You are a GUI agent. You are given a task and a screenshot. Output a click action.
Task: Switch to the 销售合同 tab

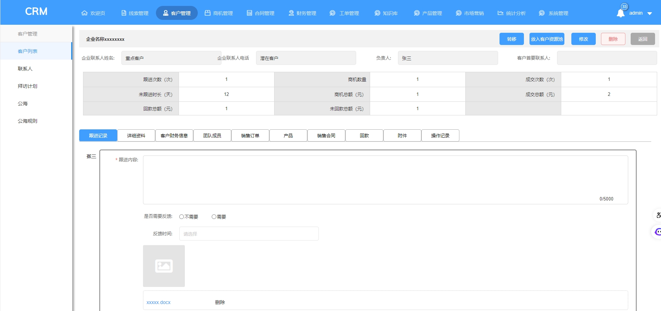(x=326, y=135)
